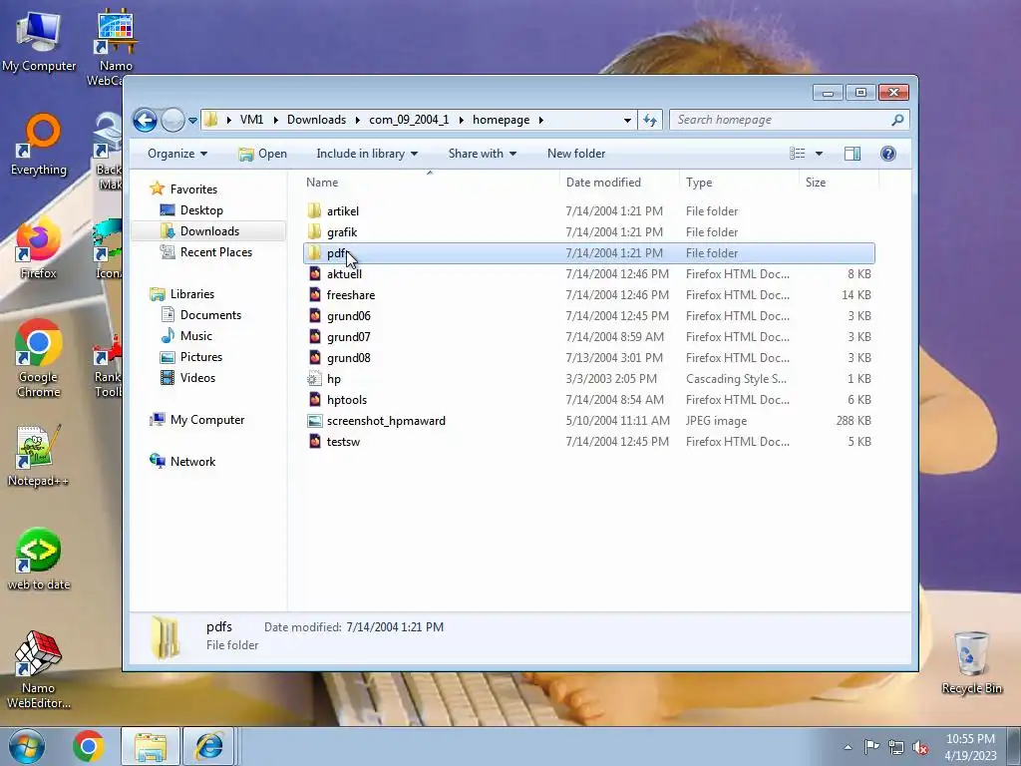Expand the arrow after homepage breadcrumb
Image resolution: width=1021 pixels, height=766 pixels.
tap(540, 120)
